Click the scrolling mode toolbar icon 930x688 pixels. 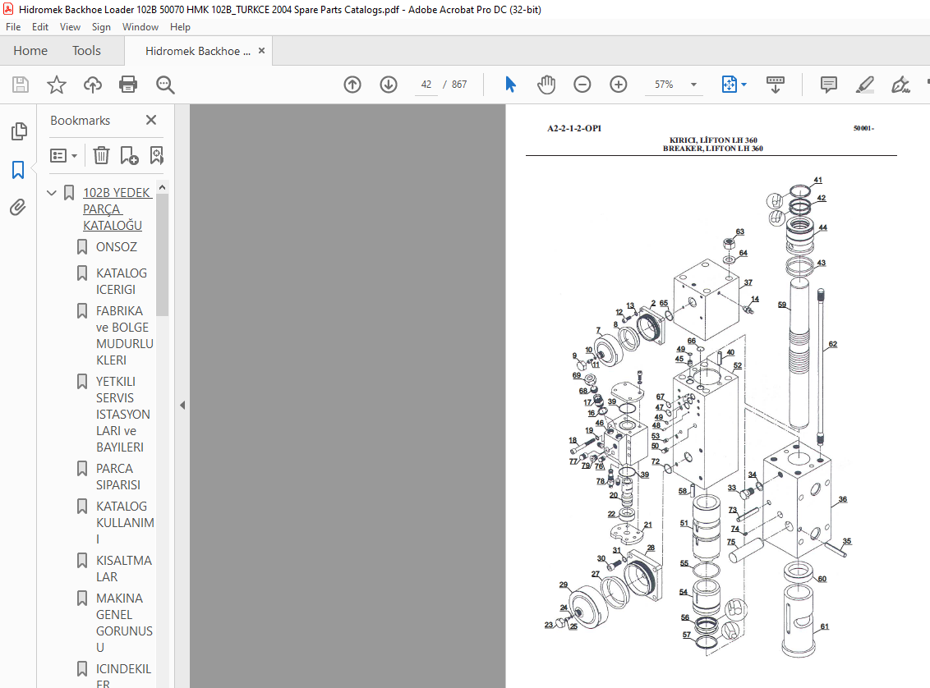click(776, 85)
